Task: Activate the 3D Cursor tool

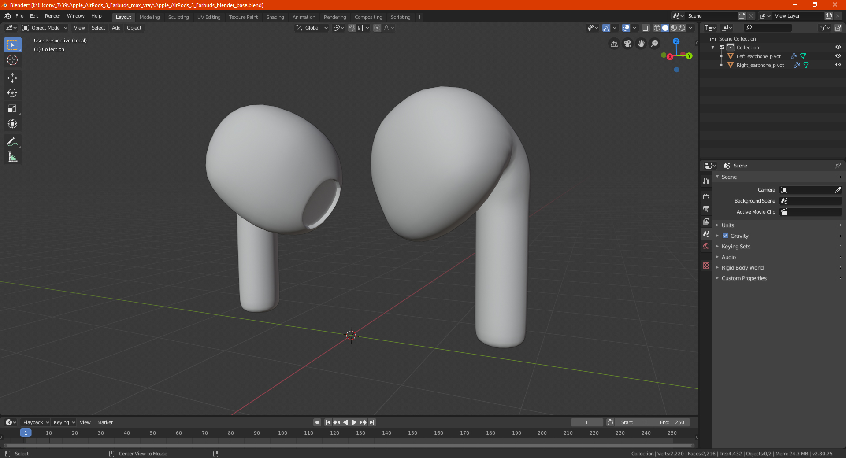Action: 12,60
